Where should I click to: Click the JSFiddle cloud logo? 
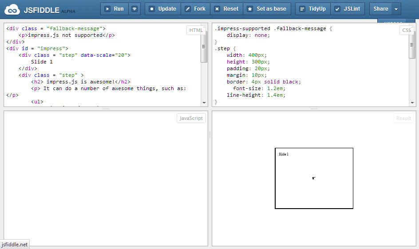(x=12, y=10)
